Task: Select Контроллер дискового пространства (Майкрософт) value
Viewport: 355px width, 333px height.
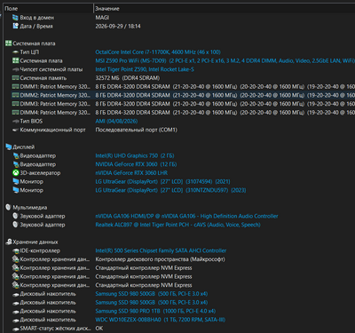Action: coord(160,259)
